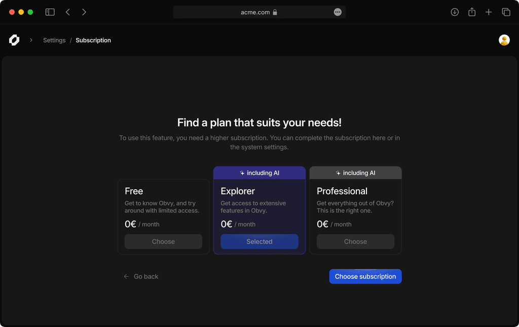Choose the Free plan

click(x=163, y=242)
